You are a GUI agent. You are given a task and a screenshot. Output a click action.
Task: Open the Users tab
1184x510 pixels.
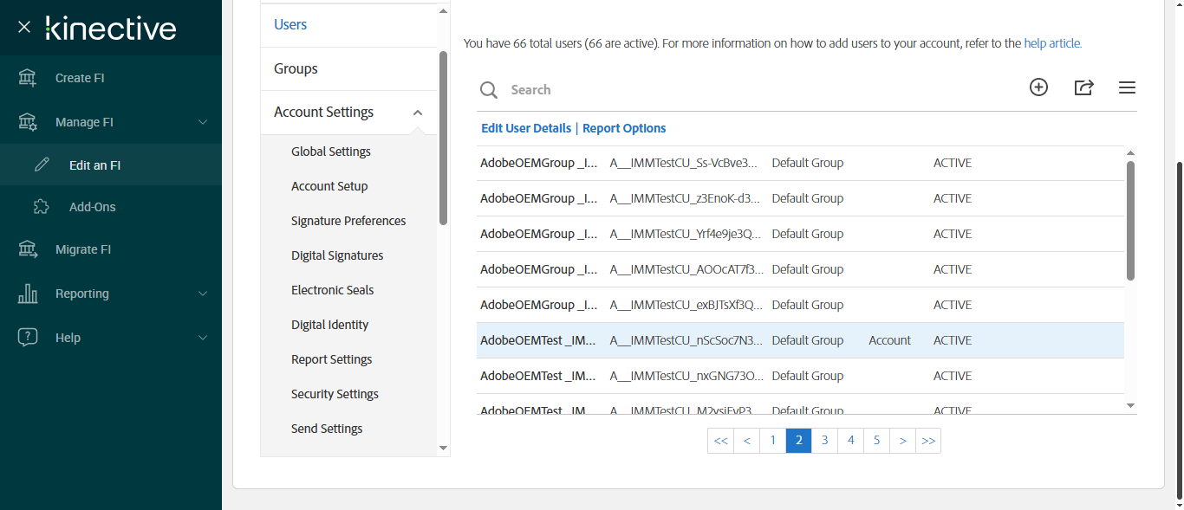pos(290,25)
